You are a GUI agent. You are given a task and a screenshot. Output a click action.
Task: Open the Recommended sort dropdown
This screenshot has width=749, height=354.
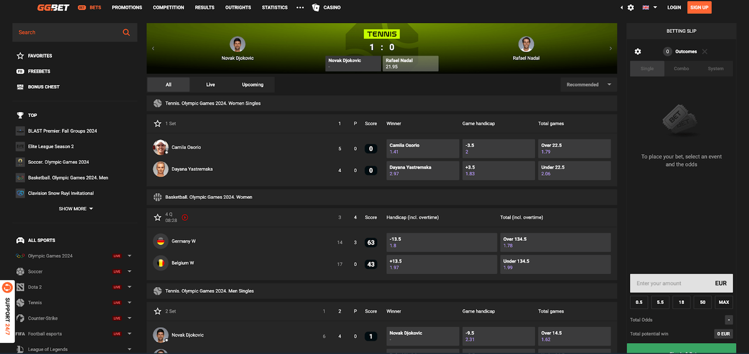click(x=589, y=85)
